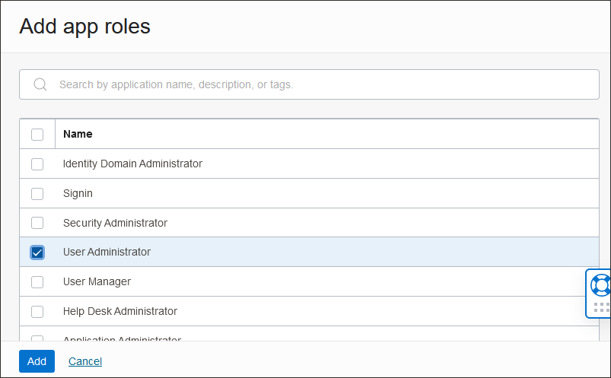Tick the partially visible Application Administrator checkbox
The height and width of the screenshot is (378, 611).
(x=37, y=338)
